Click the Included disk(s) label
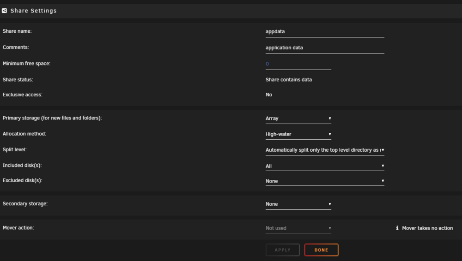The height and width of the screenshot is (261, 462). (22, 166)
